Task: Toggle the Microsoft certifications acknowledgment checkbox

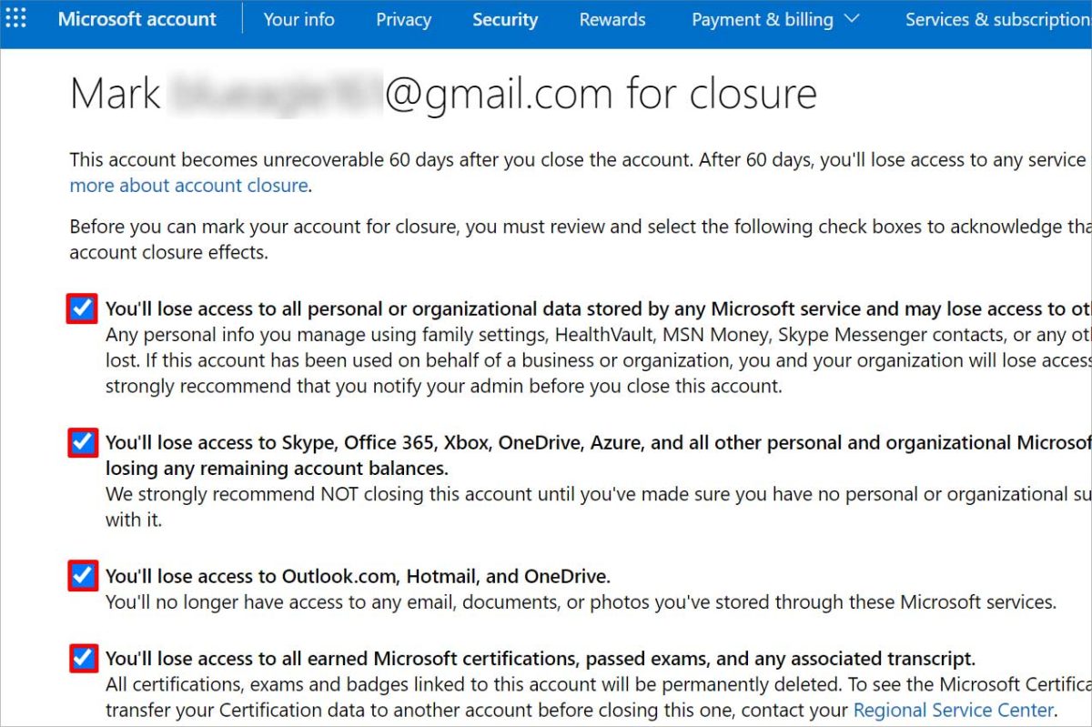Action: click(81, 658)
